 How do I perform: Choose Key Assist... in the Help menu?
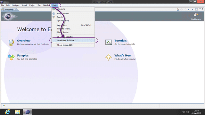[x=73, y=25]
